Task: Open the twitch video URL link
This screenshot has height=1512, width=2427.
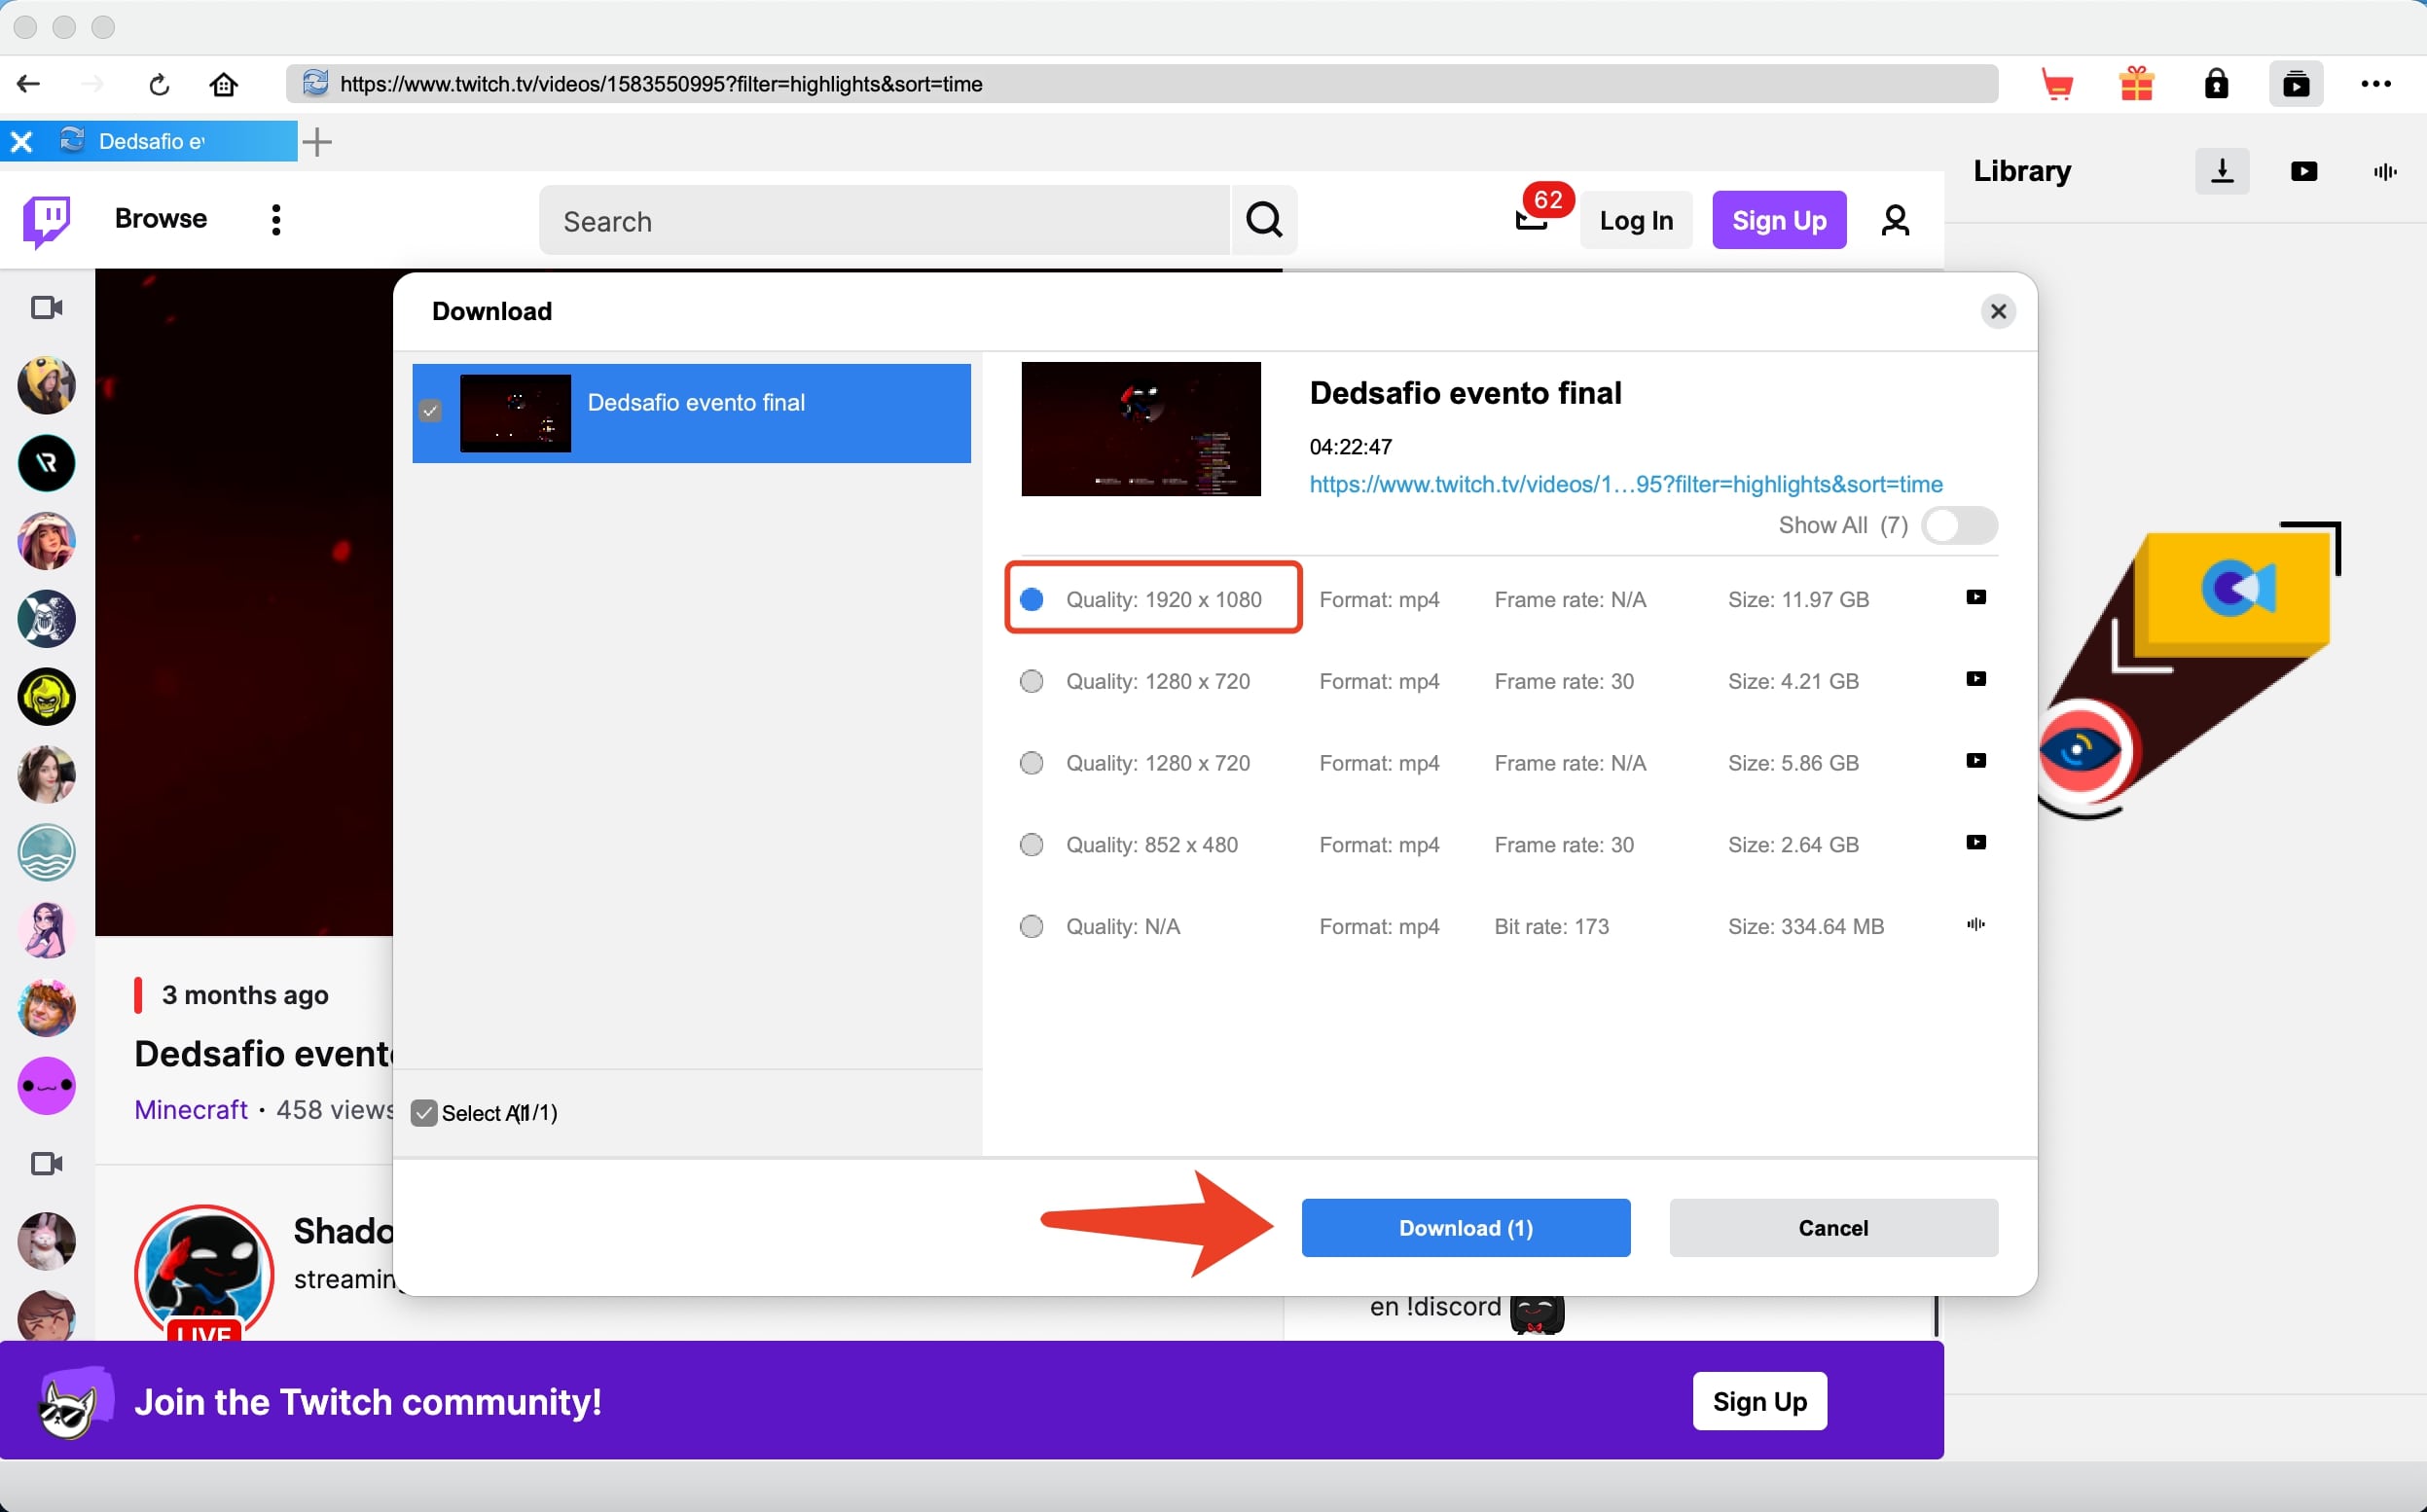Action: pos(1625,485)
